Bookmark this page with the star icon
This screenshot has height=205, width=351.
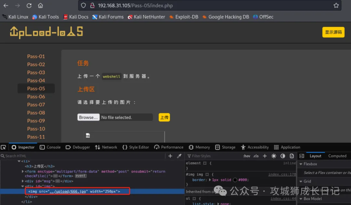click(336, 6)
